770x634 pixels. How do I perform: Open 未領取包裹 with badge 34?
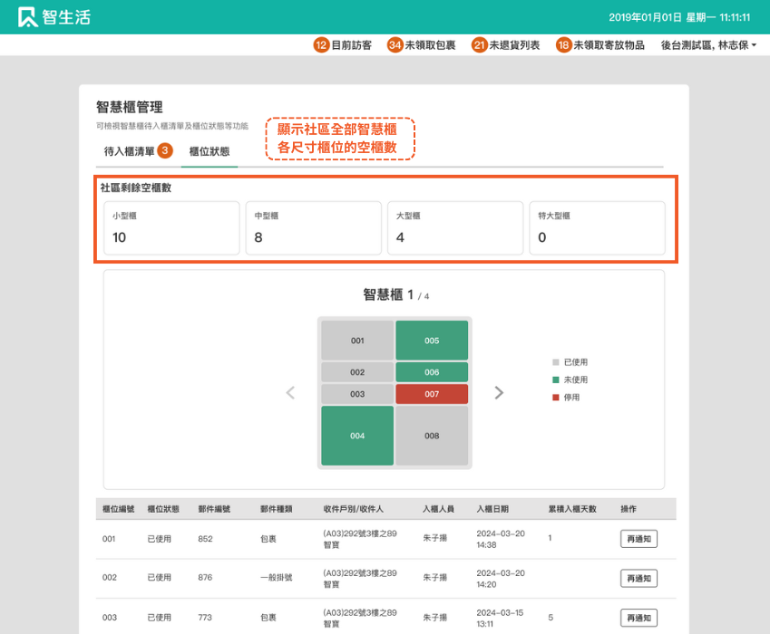[x=422, y=44]
